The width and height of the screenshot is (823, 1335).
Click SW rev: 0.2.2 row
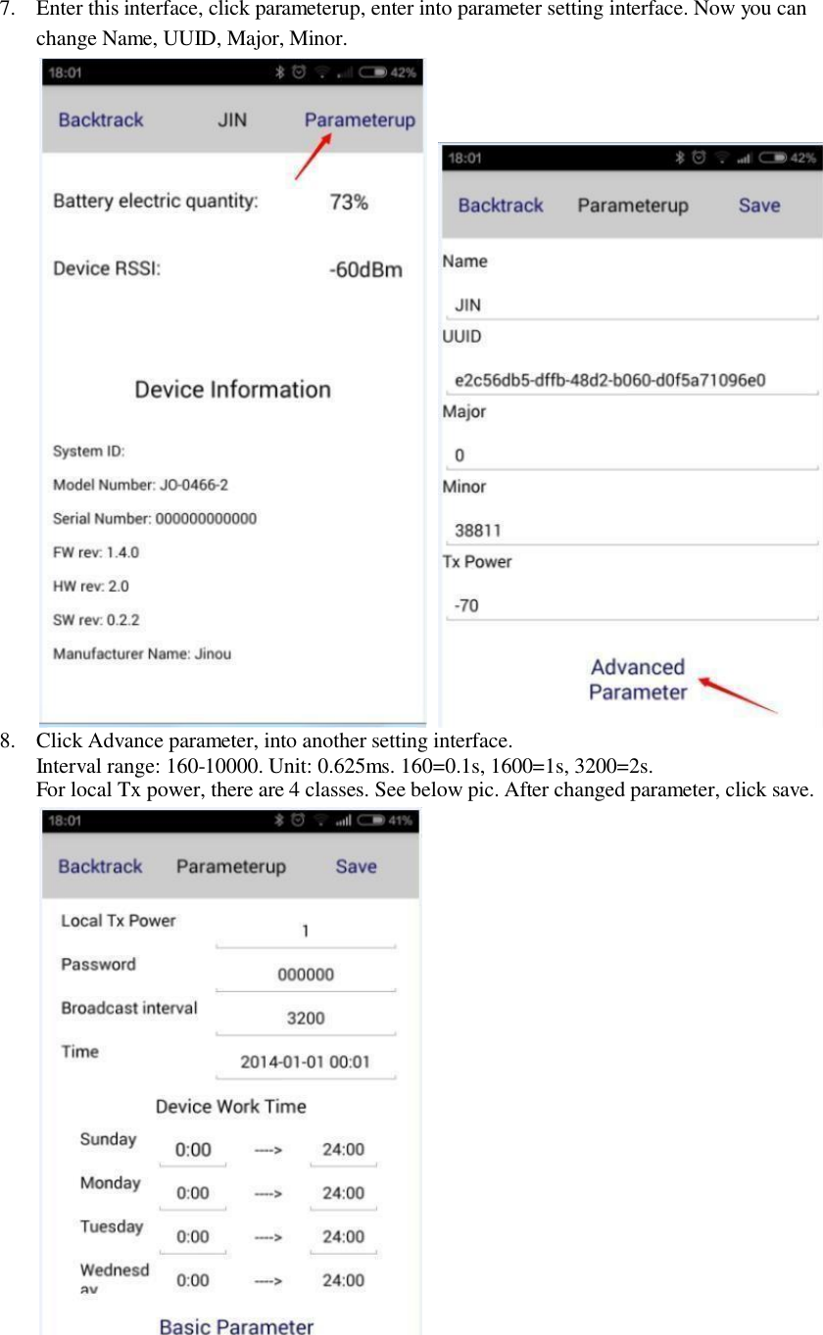(x=96, y=620)
